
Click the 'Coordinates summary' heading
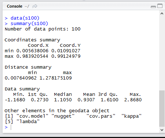pos(32,40)
